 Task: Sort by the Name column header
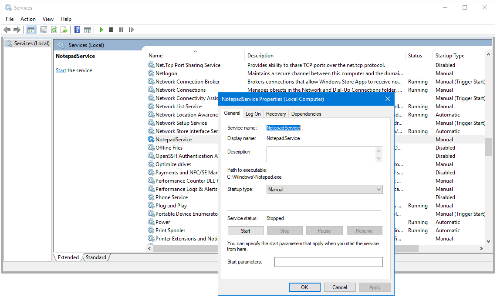pyautogui.click(x=195, y=55)
